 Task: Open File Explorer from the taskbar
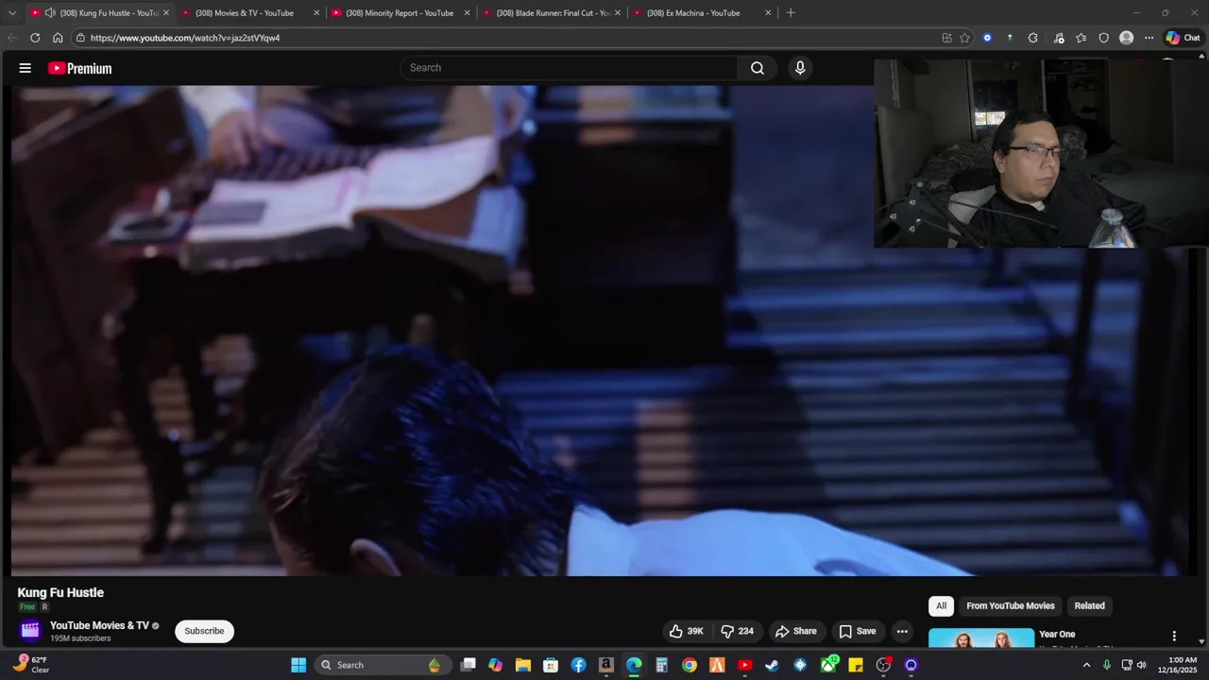[523, 665]
